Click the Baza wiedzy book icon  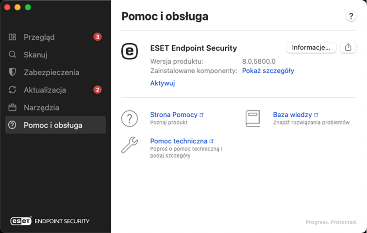(252, 118)
